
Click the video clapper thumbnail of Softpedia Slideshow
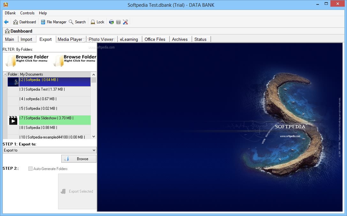13,120
